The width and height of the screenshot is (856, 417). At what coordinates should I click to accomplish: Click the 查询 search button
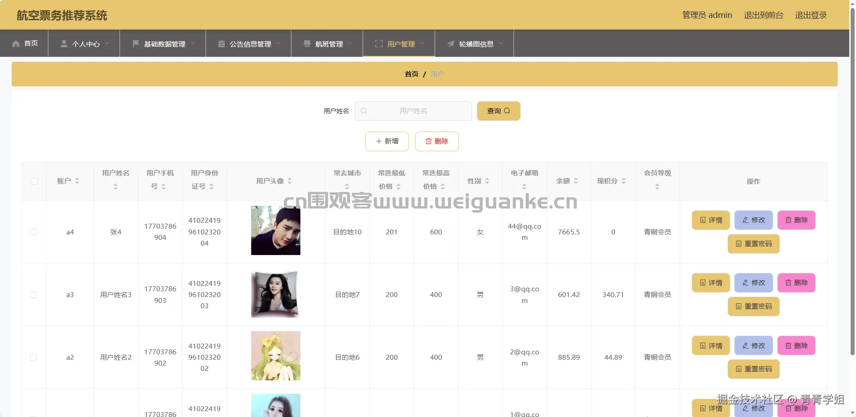498,111
